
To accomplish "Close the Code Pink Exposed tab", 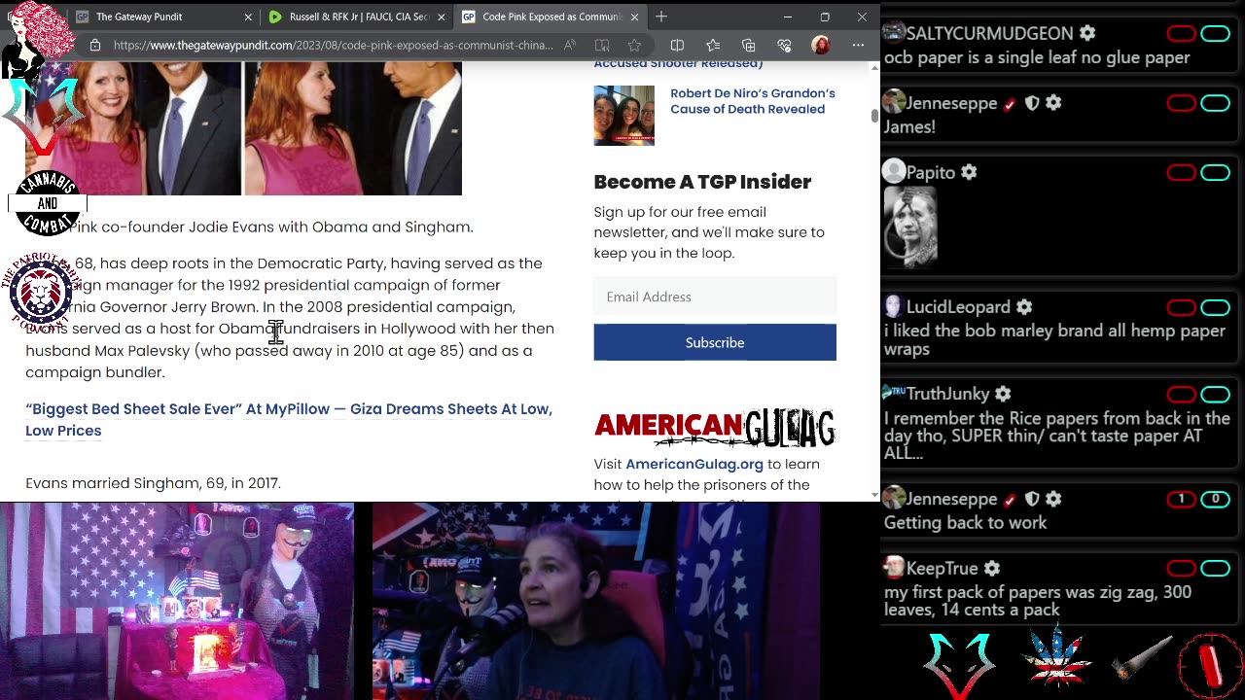I will [635, 17].
